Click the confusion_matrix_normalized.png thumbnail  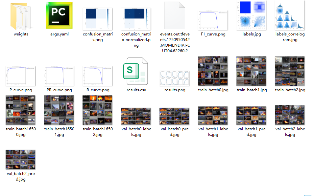pyautogui.click(x=136, y=19)
